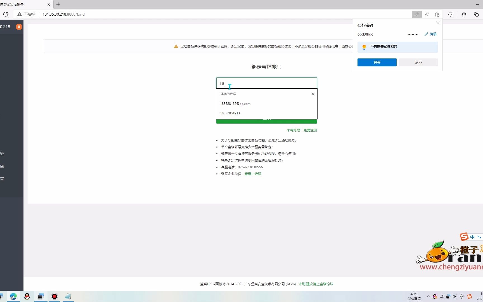Click the display connection tray icon
The width and height of the screenshot is (483, 302).
click(448, 296)
